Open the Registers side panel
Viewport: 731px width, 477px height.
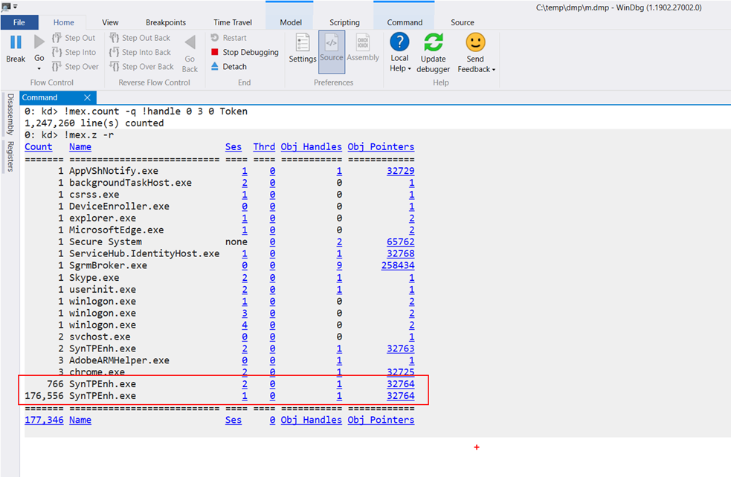pos(10,157)
